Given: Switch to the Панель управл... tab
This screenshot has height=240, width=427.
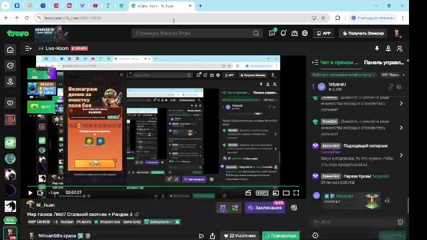Looking at the screenshot, I should [x=384, y=63].
